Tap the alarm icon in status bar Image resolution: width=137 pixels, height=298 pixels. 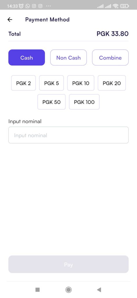click(x=21, y=6)
